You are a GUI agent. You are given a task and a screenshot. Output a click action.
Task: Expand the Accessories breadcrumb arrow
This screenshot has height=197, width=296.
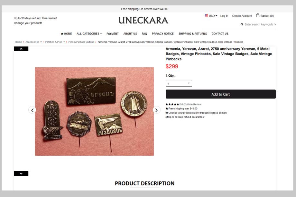[41, 42]
